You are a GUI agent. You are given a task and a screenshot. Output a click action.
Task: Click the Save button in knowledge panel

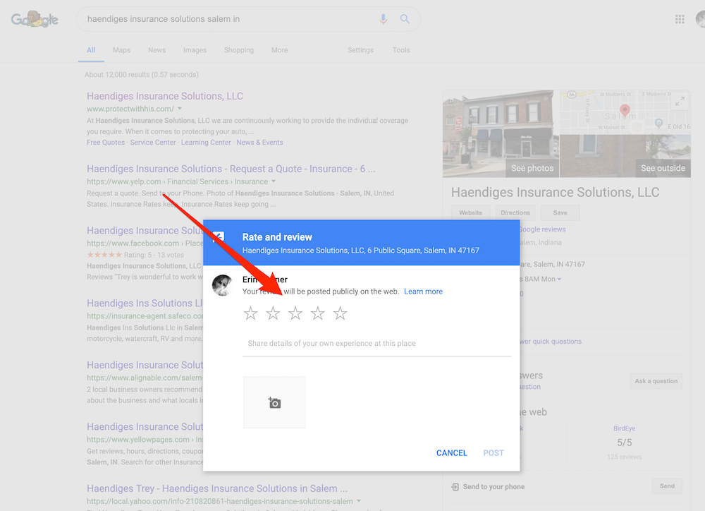pyautogui.click(x=560, y=212)
